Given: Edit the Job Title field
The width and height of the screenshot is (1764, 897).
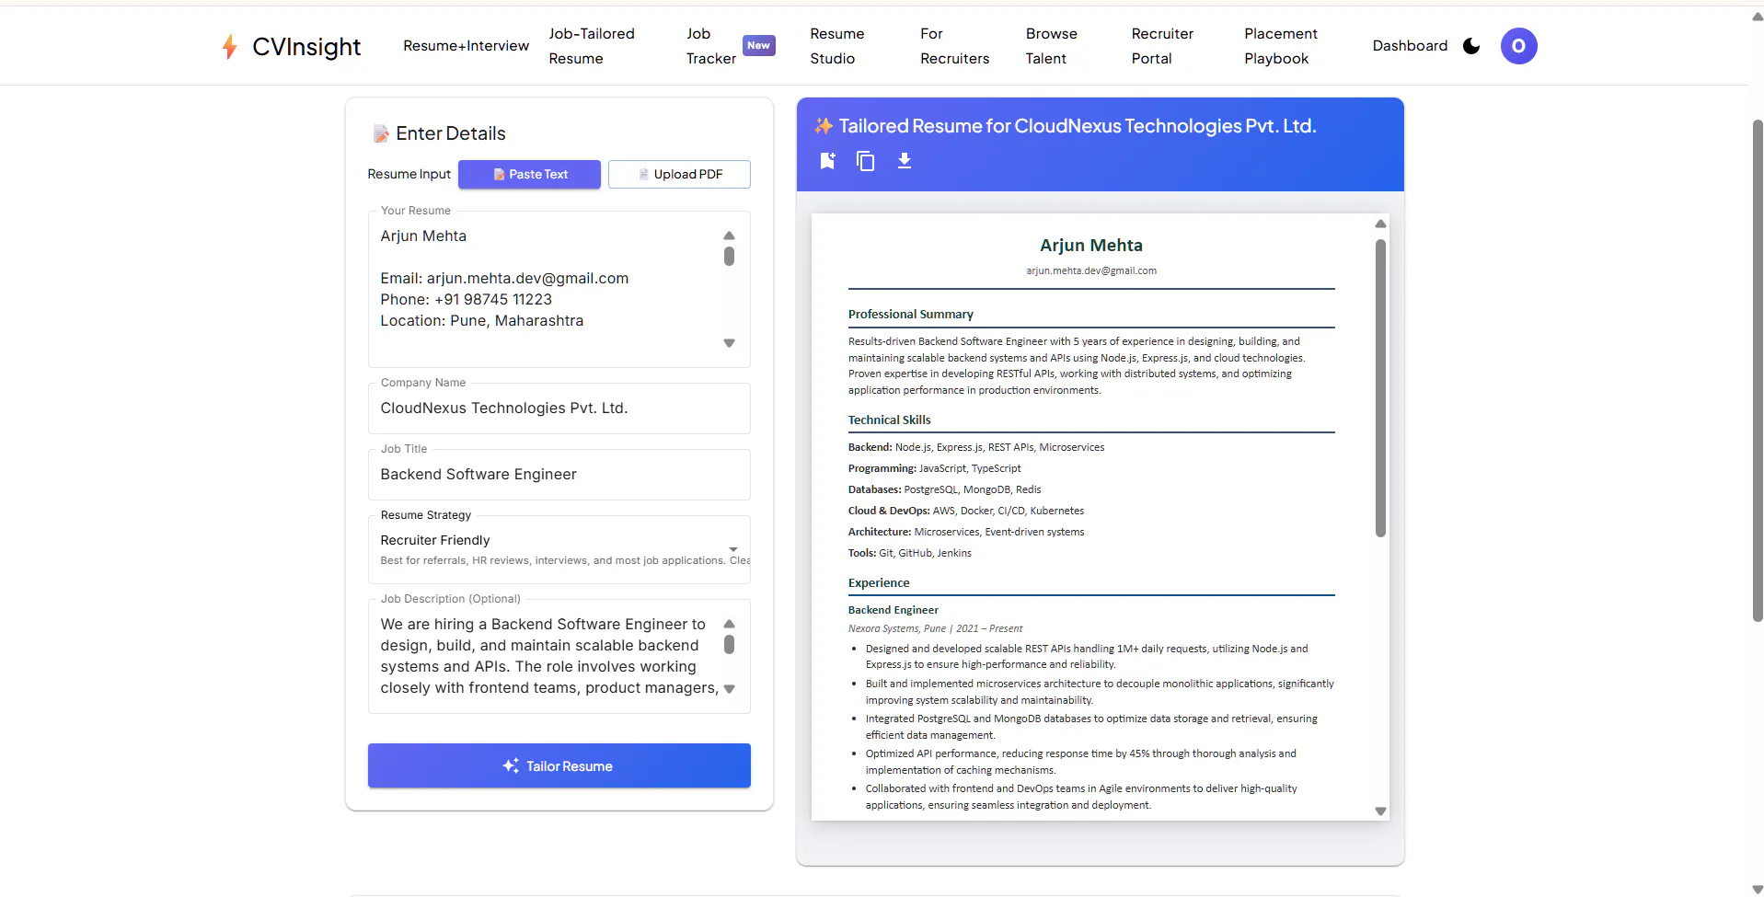Looking at the screenshot, I should point(559,475).
